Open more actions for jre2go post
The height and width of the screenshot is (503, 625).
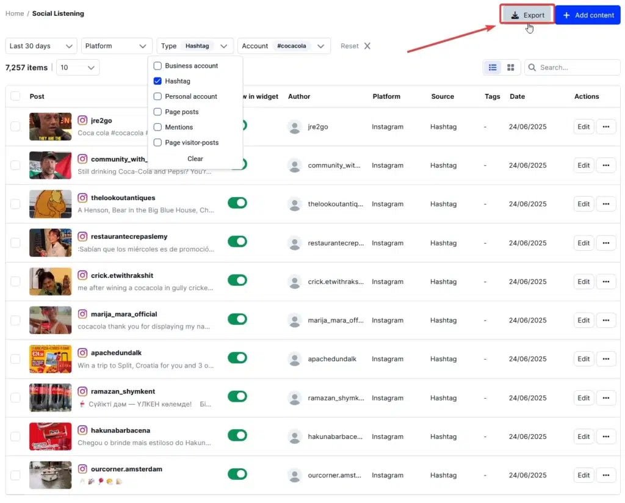(x=606, y=126)
